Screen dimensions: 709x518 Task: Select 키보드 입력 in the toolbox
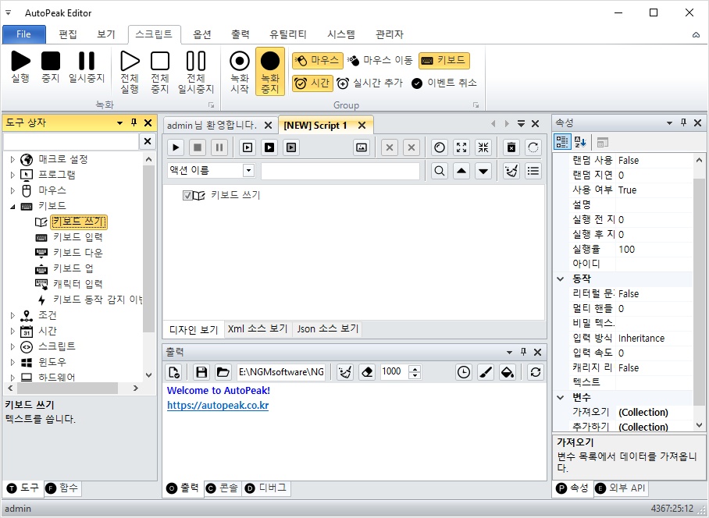(78, 238)
